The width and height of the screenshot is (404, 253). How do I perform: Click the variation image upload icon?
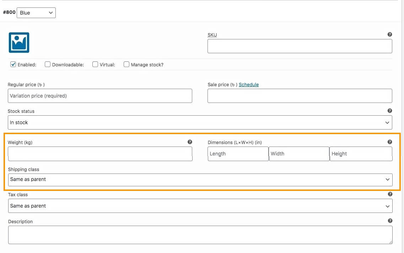point(19,43)
